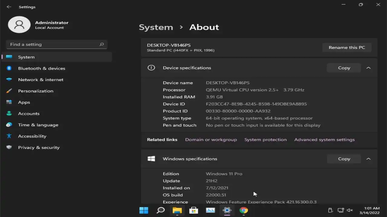Copy the Windows specifications
387x217 pixels.
click(344, 159)
